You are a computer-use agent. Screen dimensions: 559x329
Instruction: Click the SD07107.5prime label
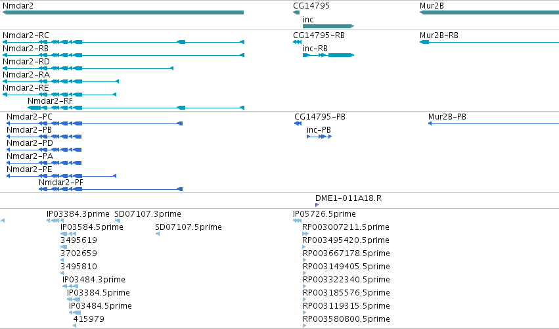[189, 227]
